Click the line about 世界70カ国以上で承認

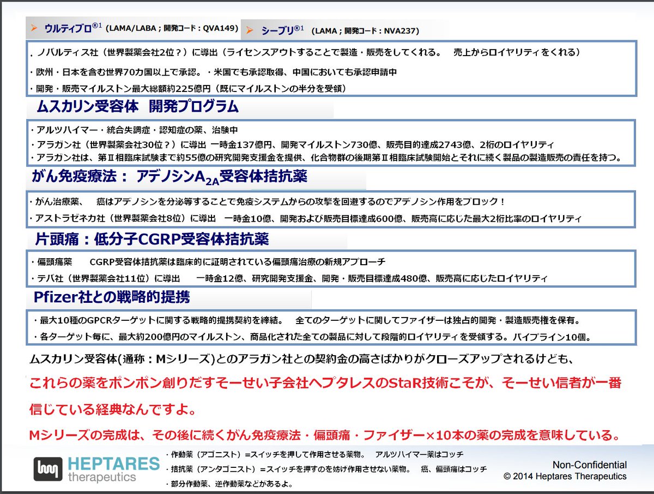(x=214, y=71)
